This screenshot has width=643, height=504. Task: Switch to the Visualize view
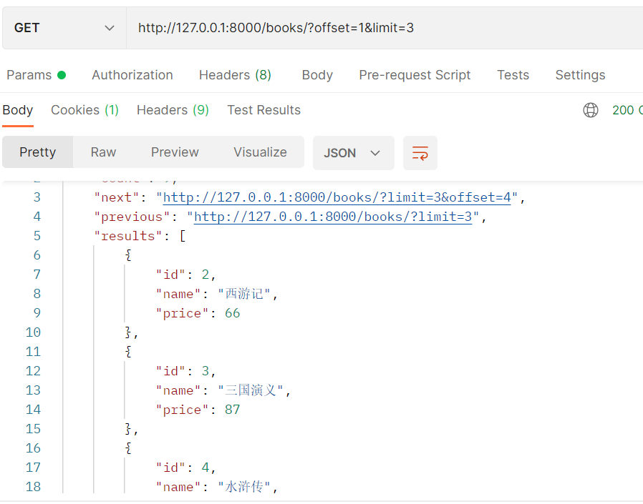260,152
